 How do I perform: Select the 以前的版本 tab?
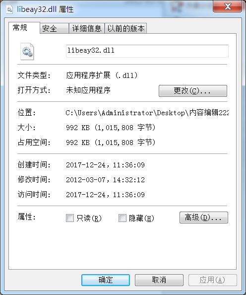click(x=125, y=28)
